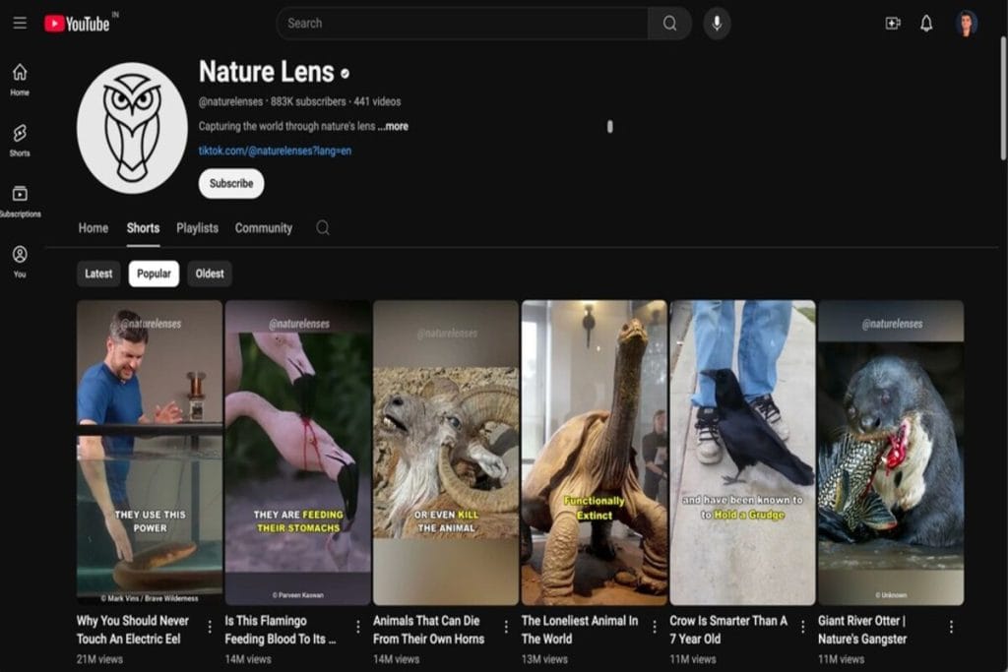Viewport: 1008px width, 672px height.
Task: Open You in the left sidebar
Action: coord(20,262)
